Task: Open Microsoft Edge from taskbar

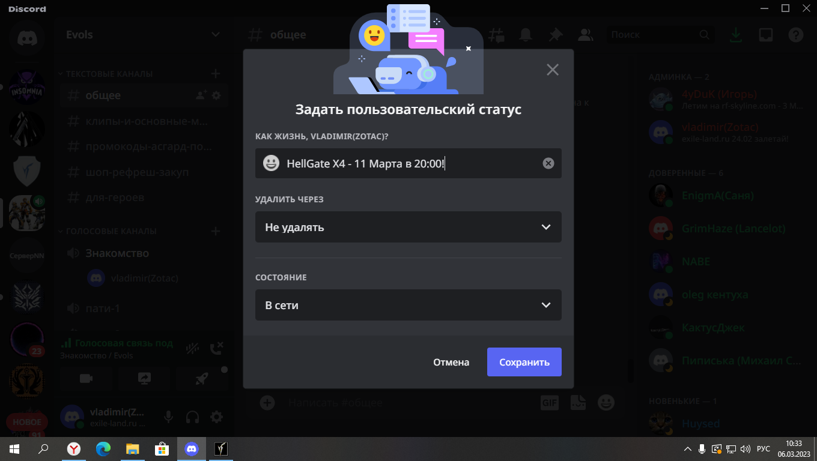Action: 103,448
